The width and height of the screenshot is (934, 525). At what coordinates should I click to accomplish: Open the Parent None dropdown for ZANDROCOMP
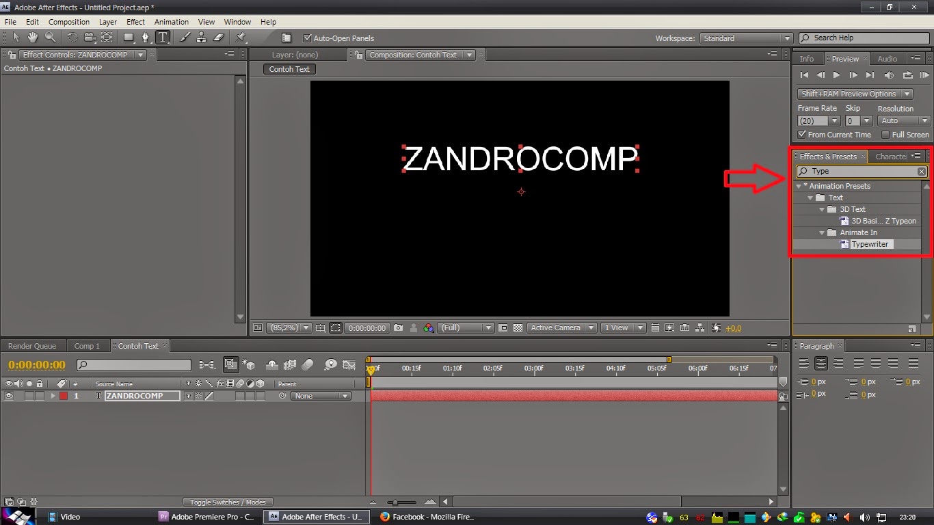321,396
